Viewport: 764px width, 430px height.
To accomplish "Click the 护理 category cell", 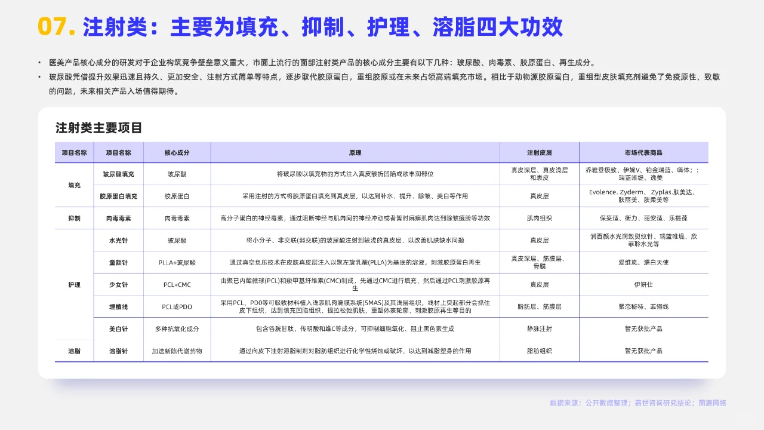I will 74,285.
